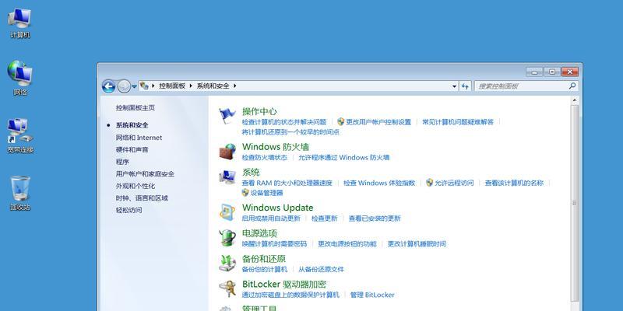Screen dimensions: 623x311
Task: Open 外观和个性化 in sidebar
Action: [x=135, y=186]
